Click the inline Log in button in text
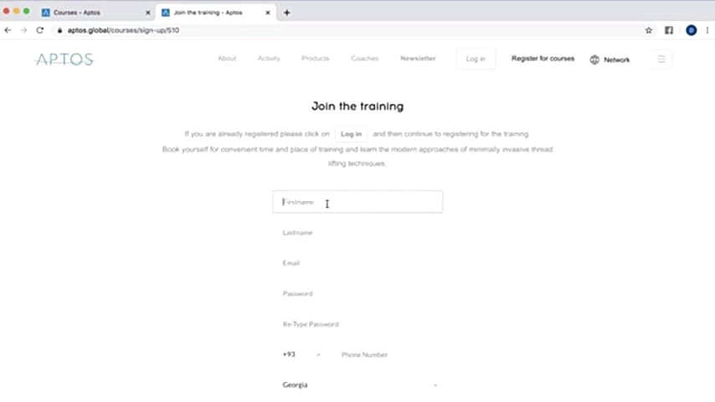Screen dimensions: 715x402 (x=351, y=134)
